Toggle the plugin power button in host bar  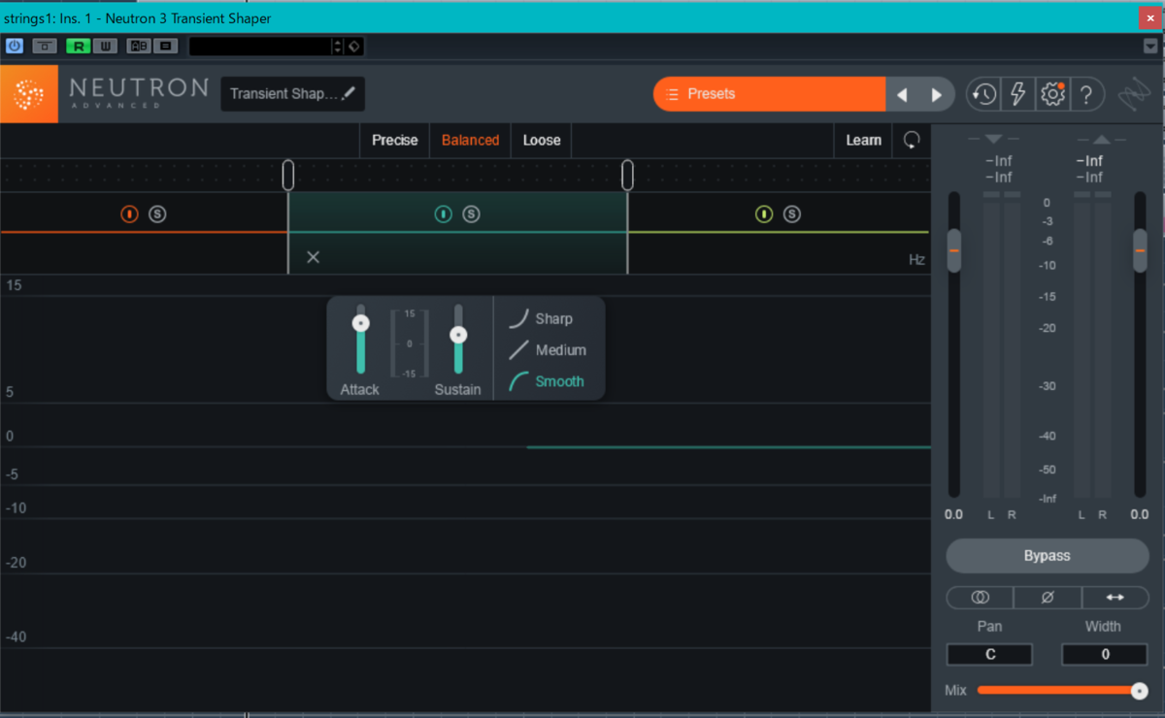pos(14,46)
